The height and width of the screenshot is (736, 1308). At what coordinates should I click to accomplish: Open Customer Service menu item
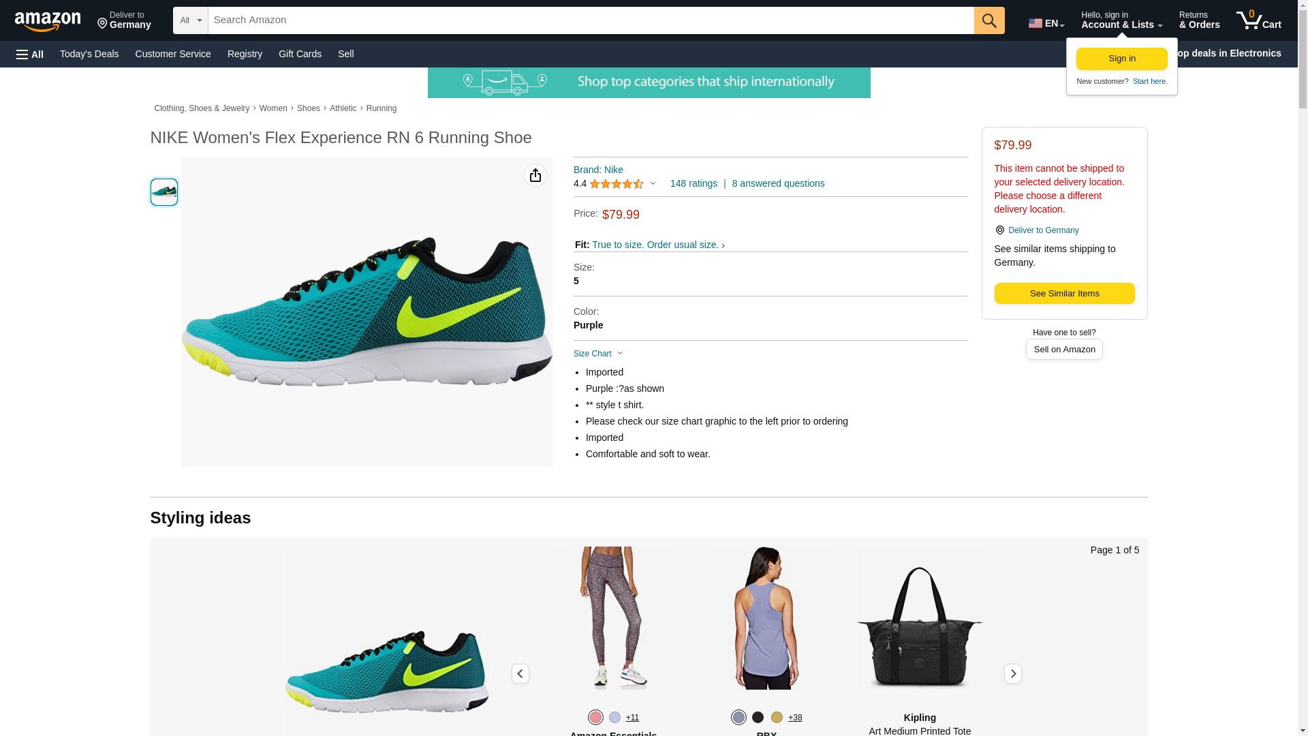pos(173,54)
